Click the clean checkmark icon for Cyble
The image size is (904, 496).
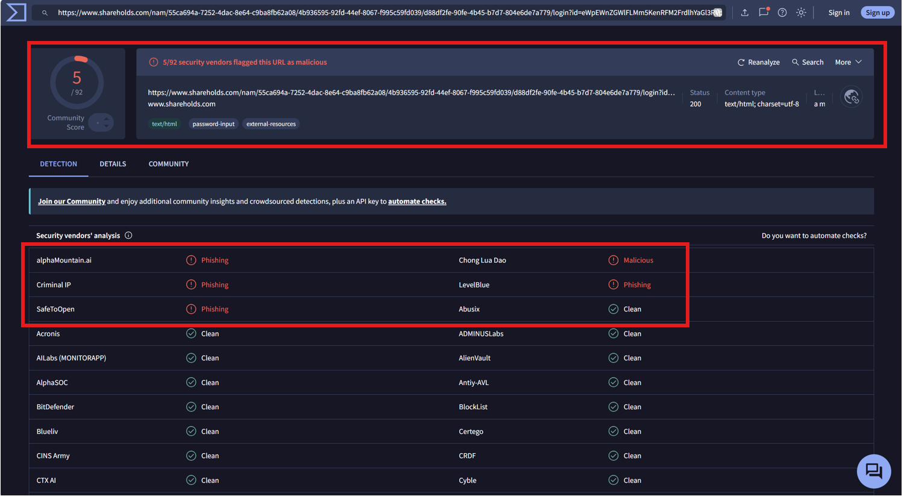coord(614,480)
